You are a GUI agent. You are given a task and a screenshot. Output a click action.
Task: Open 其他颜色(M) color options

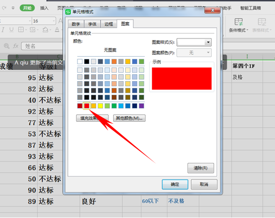(x=129, y=118)
